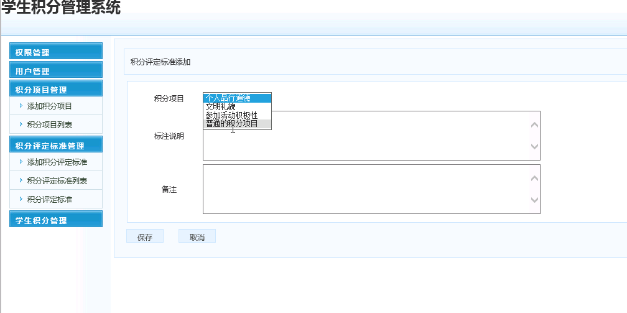Screen dimensions: 627x313
Task: Collapse the 积分项目管理 section header
Action: pyautogui.click(x=56, y=88)
